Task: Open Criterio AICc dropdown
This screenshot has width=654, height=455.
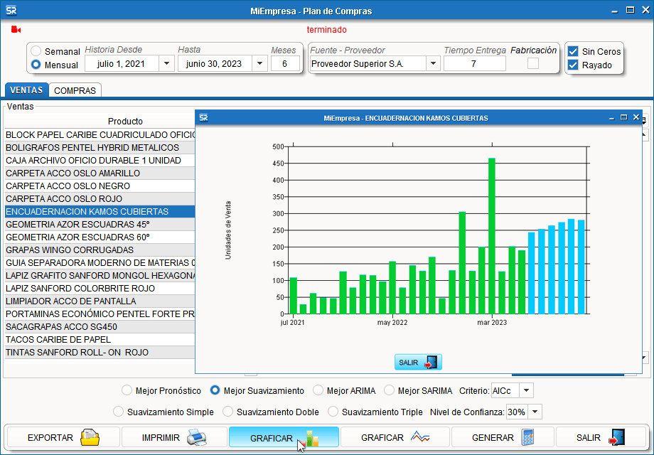Action: [x=526, y=391]
